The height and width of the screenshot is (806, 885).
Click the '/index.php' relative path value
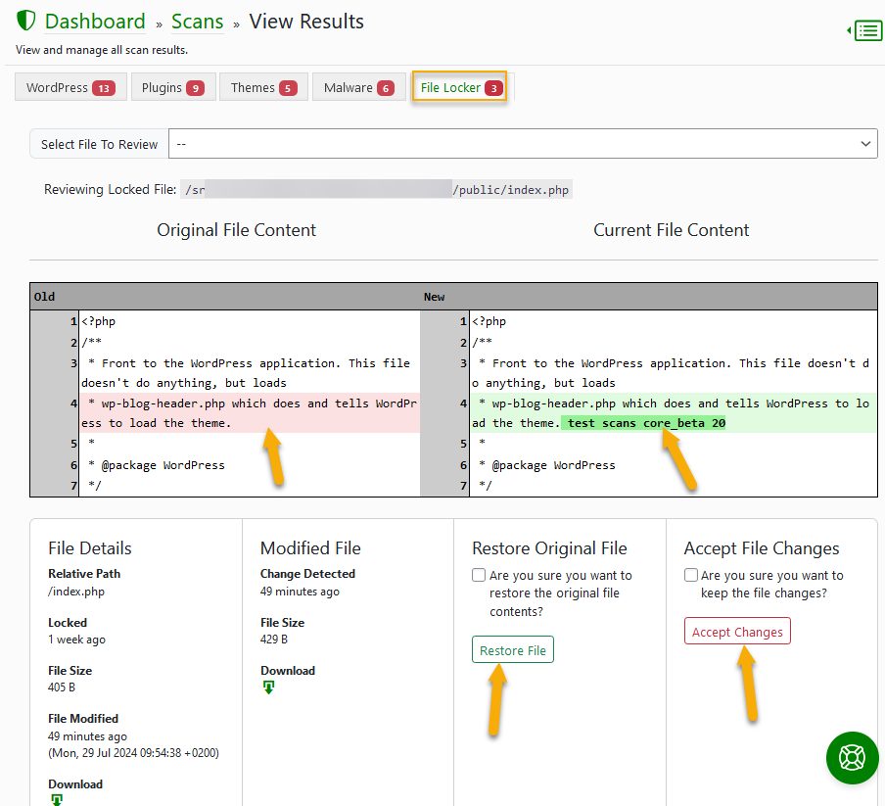click(x=76, y=592)
